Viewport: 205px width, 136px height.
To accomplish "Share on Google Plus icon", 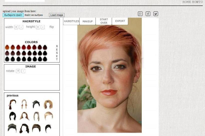I will point(140,14).
